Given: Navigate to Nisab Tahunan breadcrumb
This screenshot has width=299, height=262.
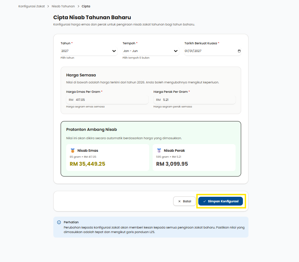Looking at the screenshot, I should 63,6.
